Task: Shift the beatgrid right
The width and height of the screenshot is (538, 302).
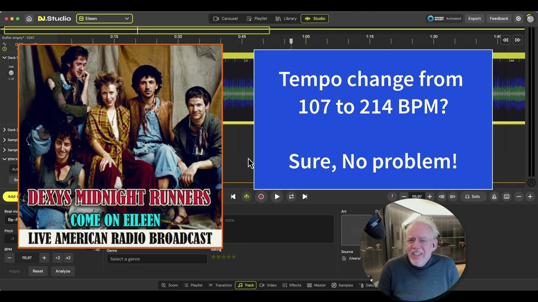Action: point(453,196)
